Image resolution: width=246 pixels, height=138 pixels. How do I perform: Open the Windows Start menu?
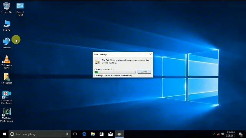pos(4,134)
